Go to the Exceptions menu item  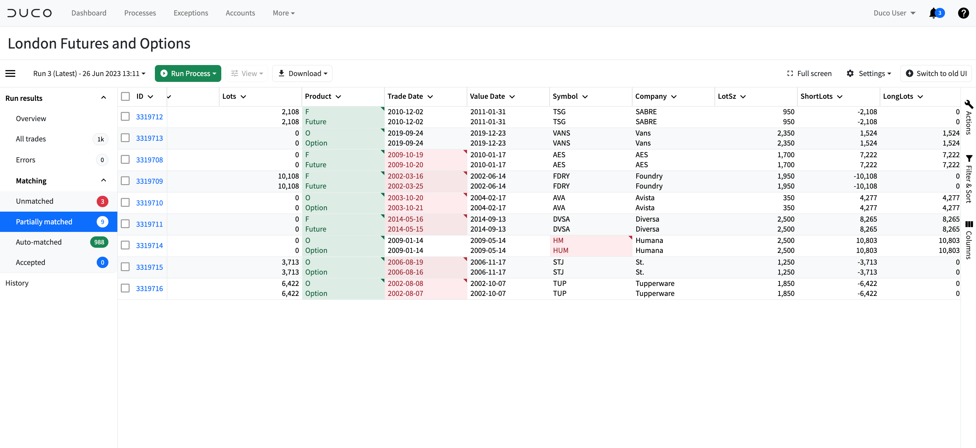tap(191, 13)
